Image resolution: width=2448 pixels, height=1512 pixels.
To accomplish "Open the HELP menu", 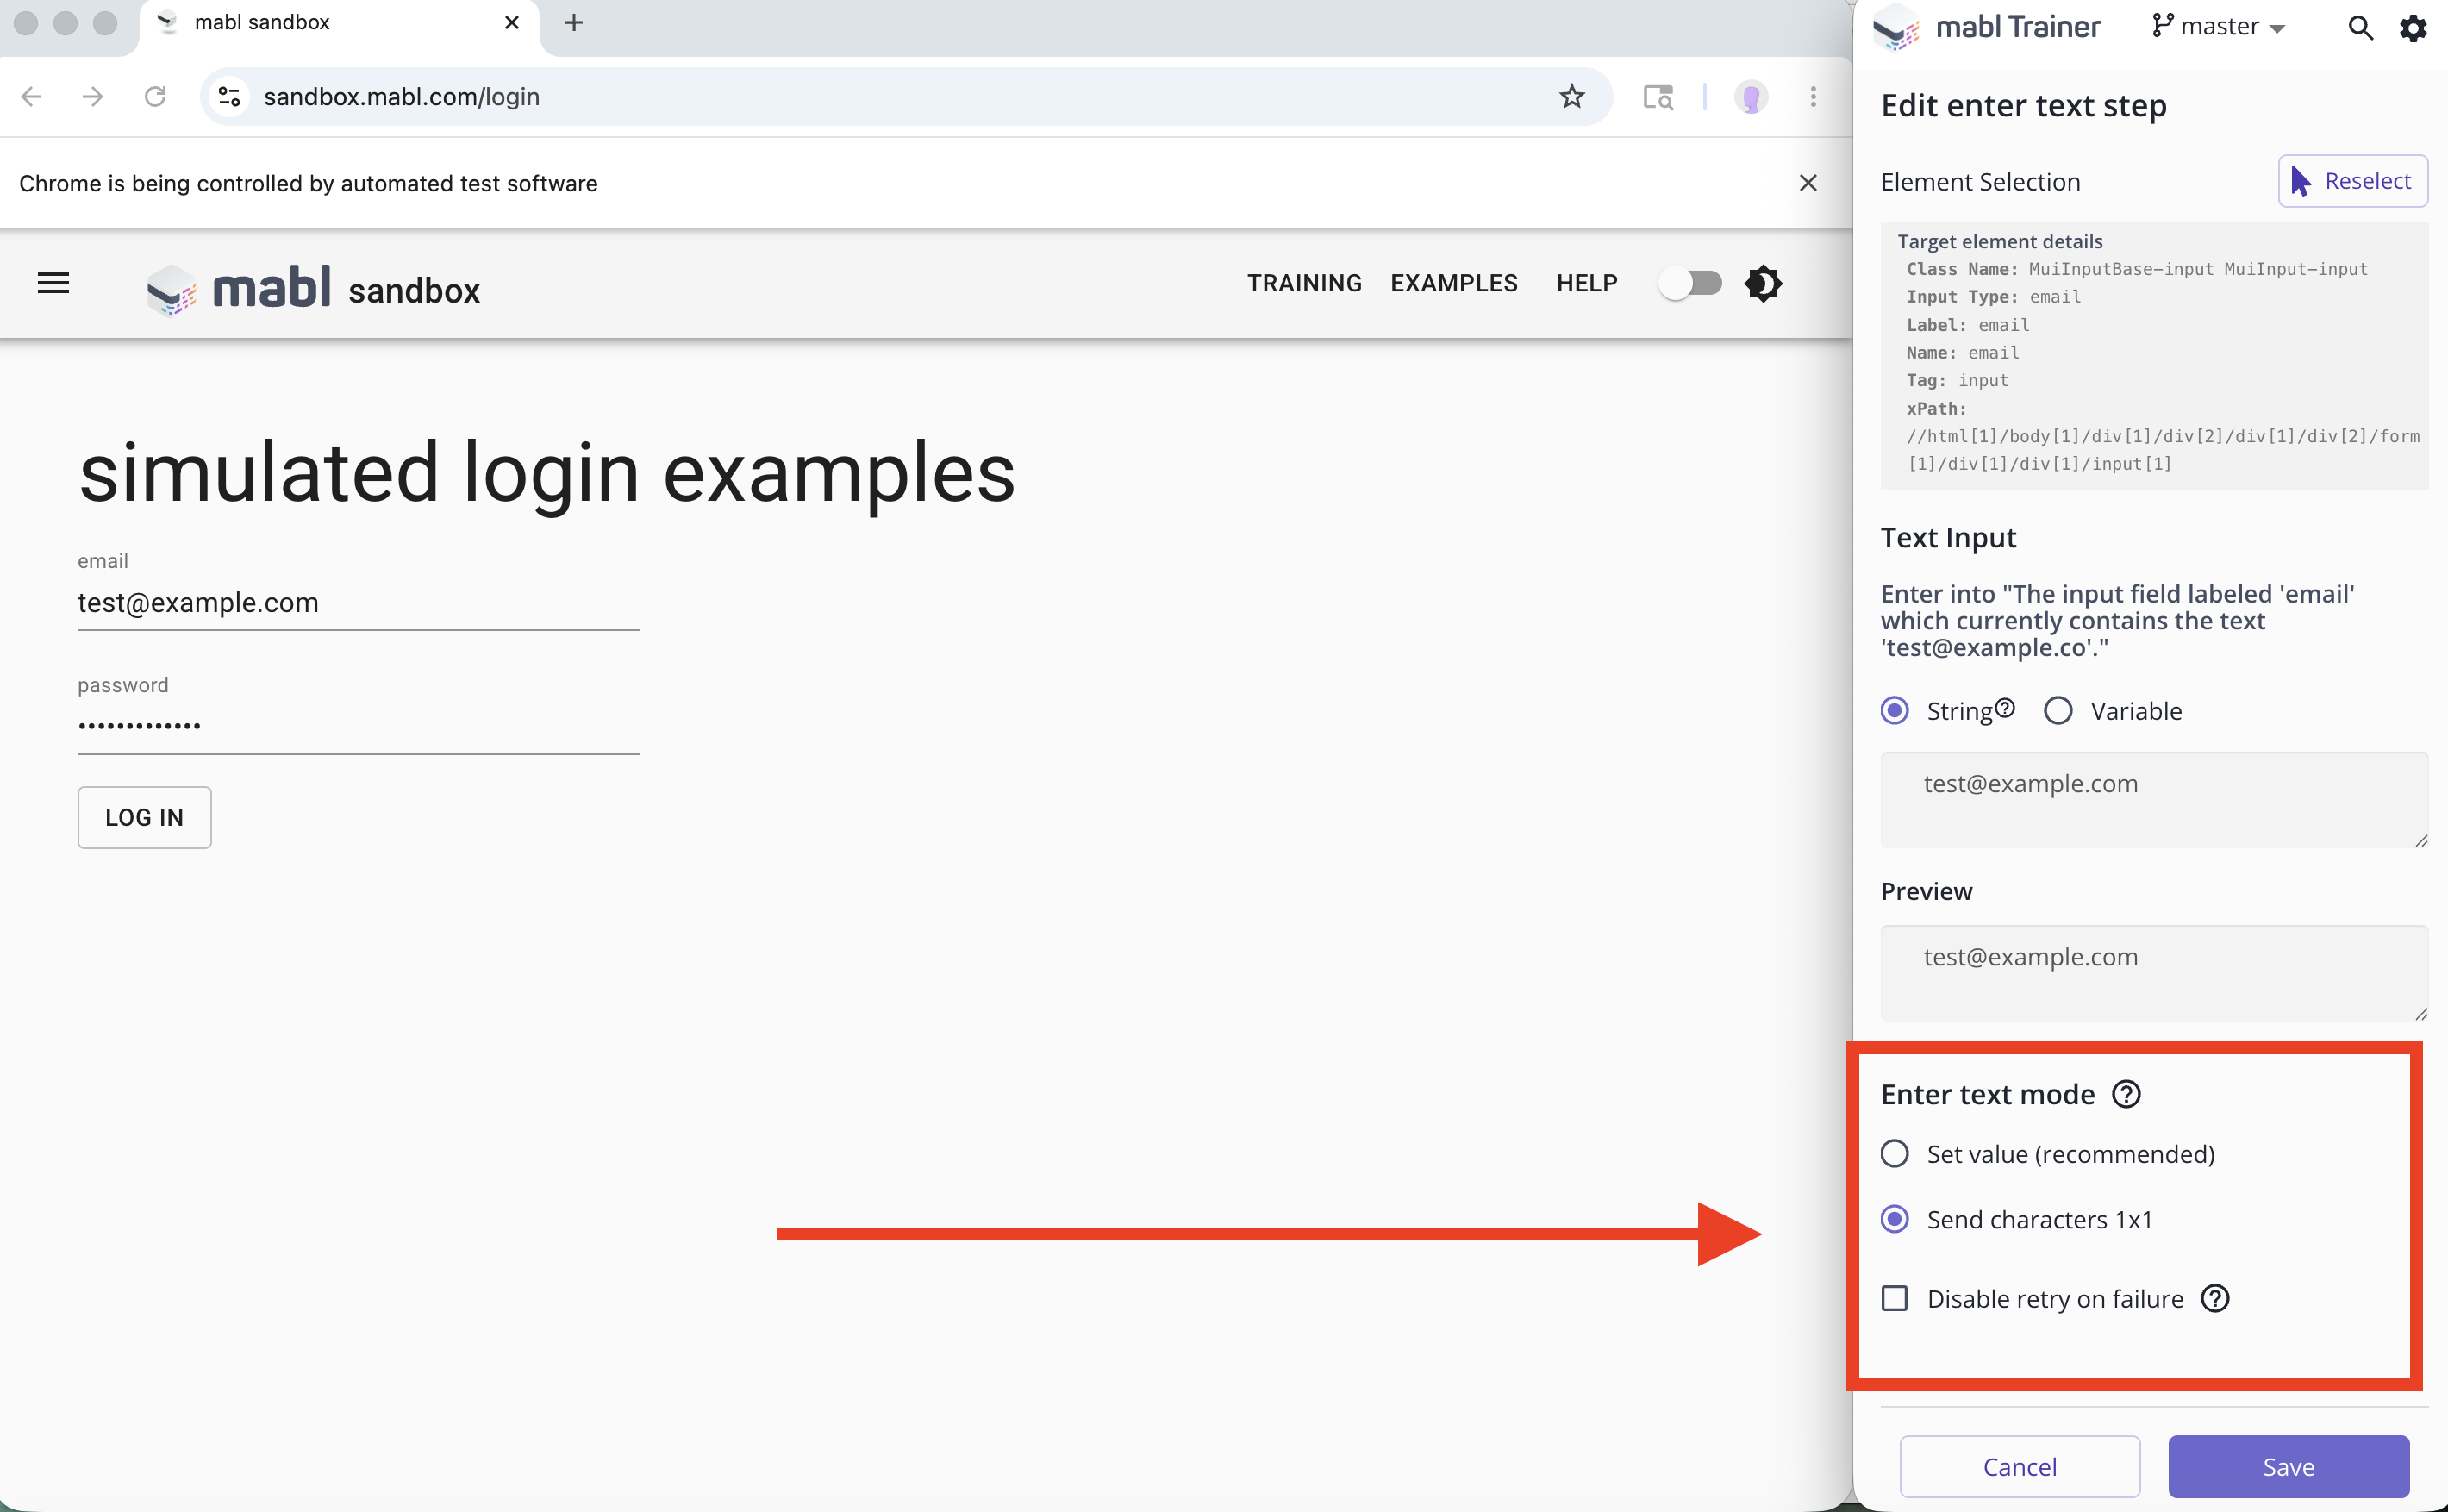I will pos(1587,283).
